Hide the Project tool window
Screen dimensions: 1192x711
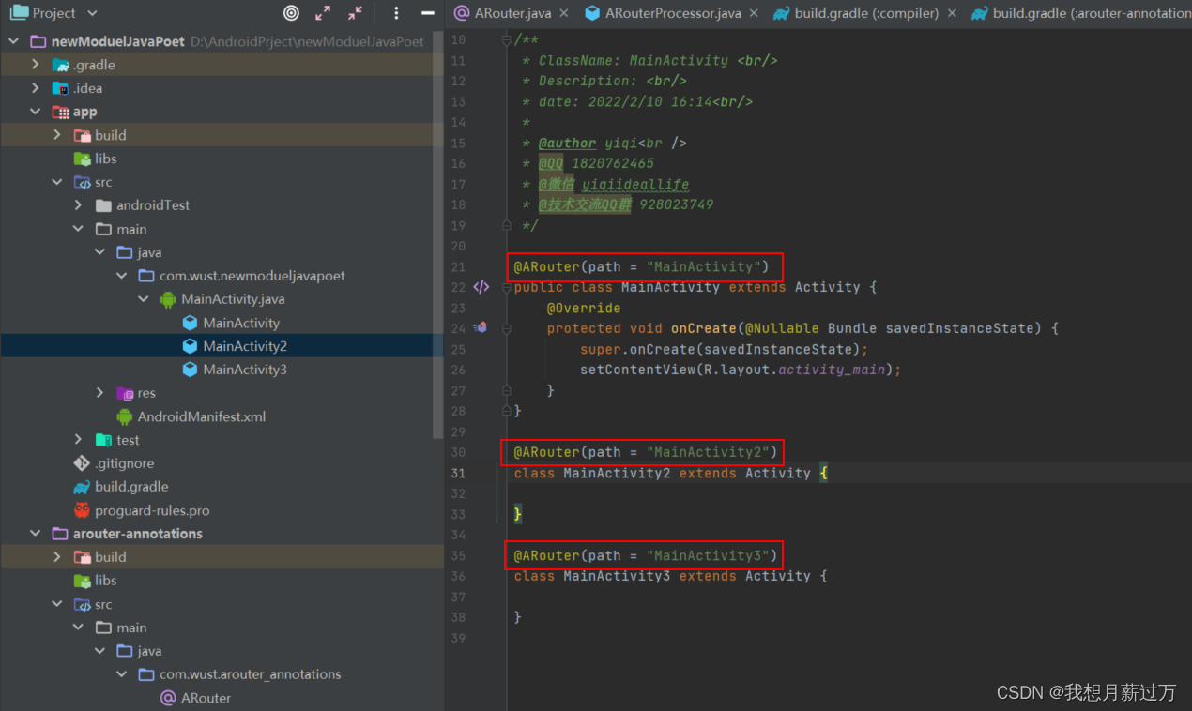click(429, 13)
